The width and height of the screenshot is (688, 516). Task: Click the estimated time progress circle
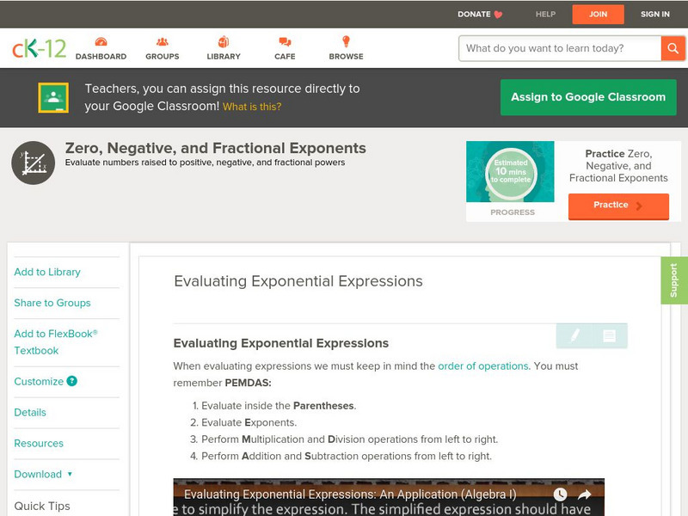[511, 172]
